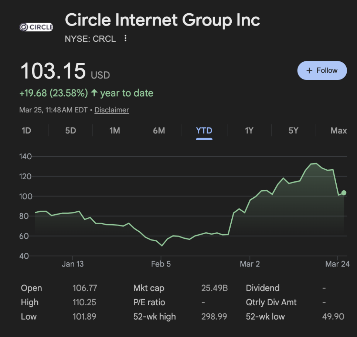Screen dimensions: 357x337
Task: Open the three-dot more options menu
Action: pos(125,38)
